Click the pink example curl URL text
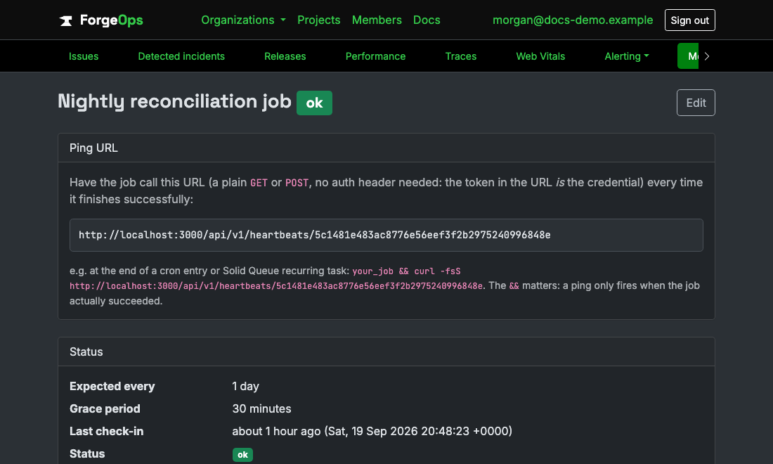Viewport: 773px width, 464px height. (276, 286)
